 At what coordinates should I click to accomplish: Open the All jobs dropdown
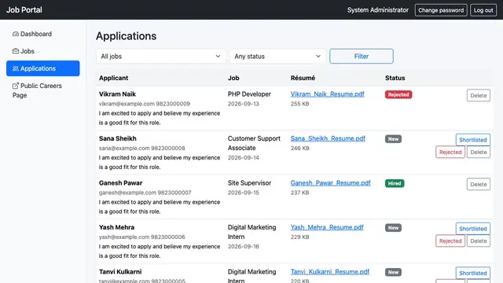160,56
